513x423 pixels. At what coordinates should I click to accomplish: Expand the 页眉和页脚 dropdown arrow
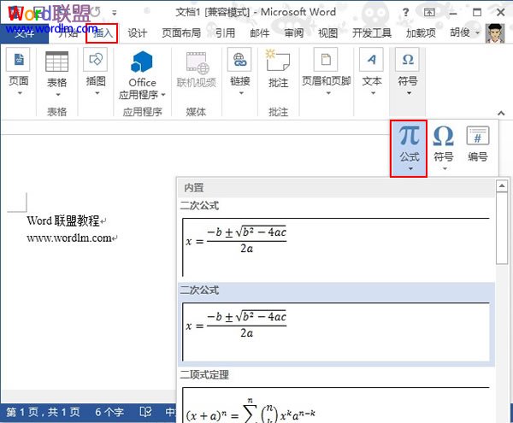(328, 93)
